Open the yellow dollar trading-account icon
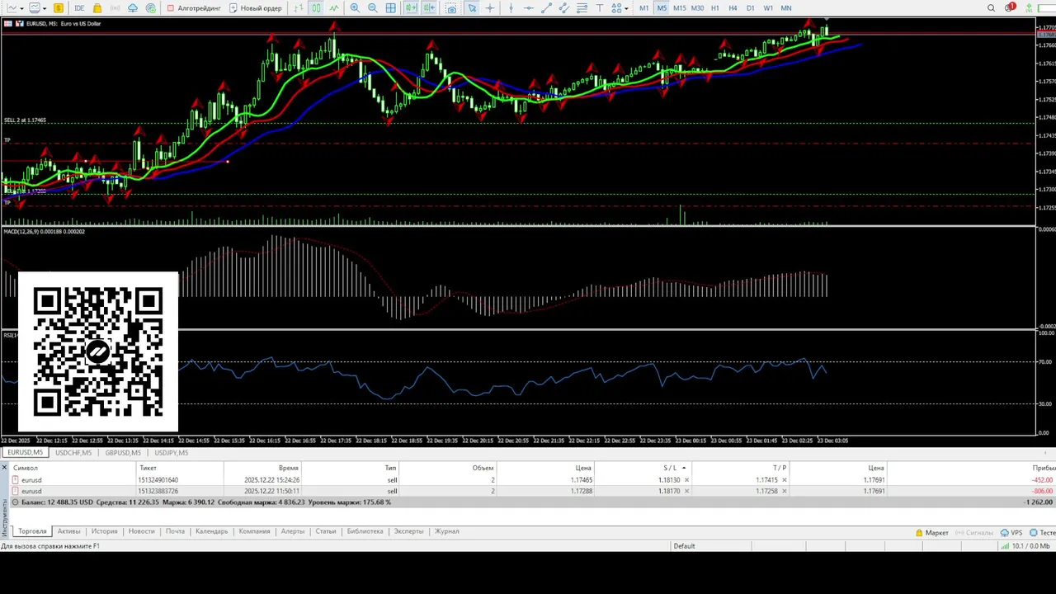Screen dimensions: 1056x594 click(59, 8)
